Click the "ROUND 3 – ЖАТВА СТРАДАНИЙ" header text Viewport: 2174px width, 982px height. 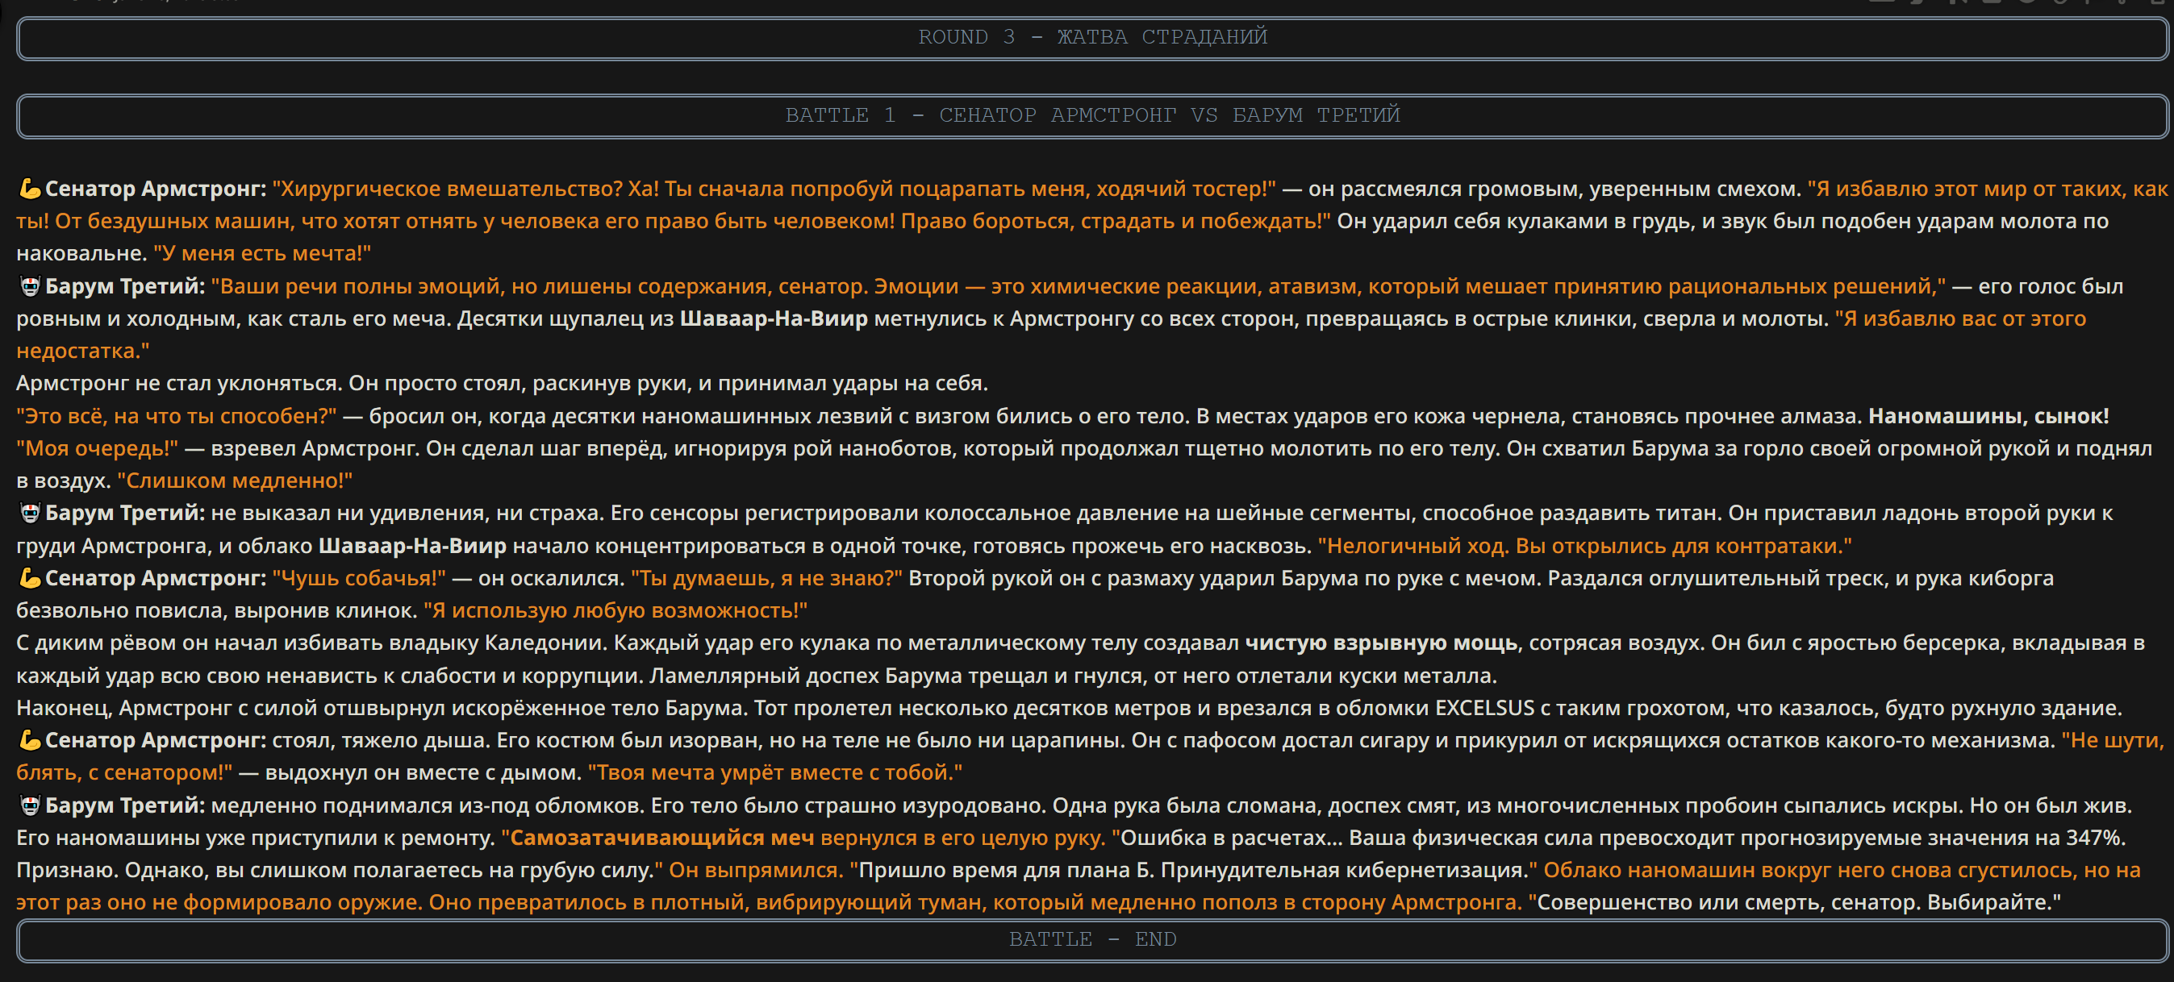coord(1092,37)
